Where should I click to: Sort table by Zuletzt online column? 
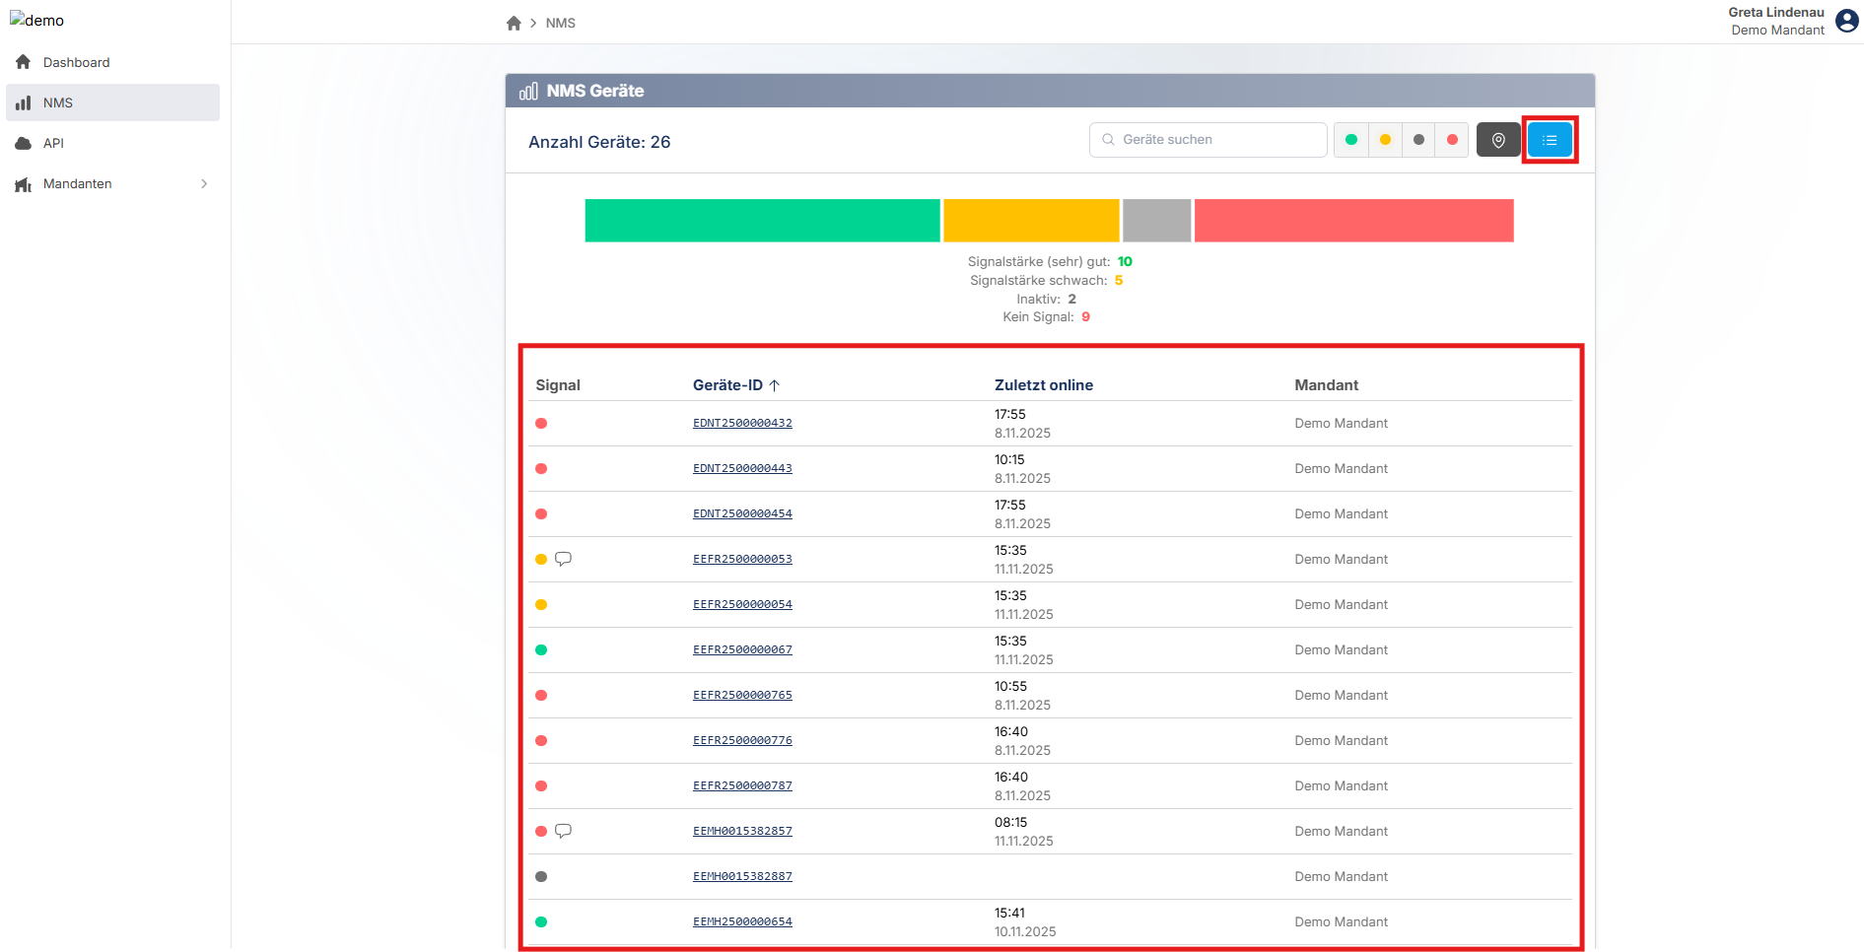pyautogui.click(x=1043, y=385)
